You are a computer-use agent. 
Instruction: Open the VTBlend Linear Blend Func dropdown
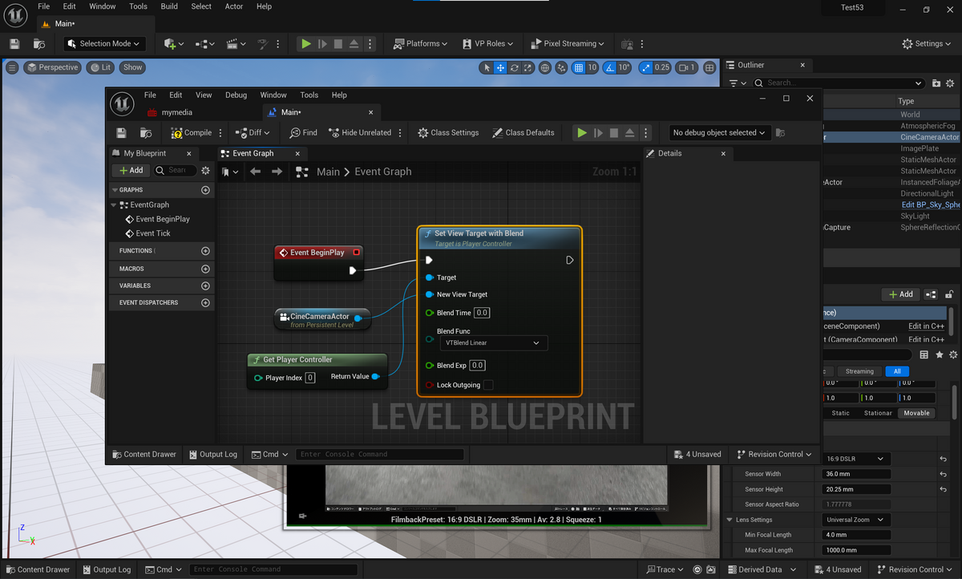tap(493, 343)
